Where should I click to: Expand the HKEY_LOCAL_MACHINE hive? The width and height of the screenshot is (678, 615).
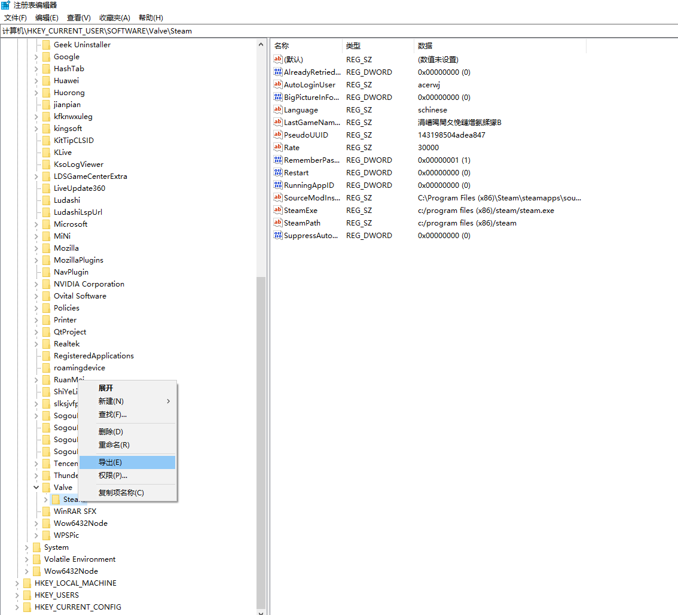click(x=17, y=583)
